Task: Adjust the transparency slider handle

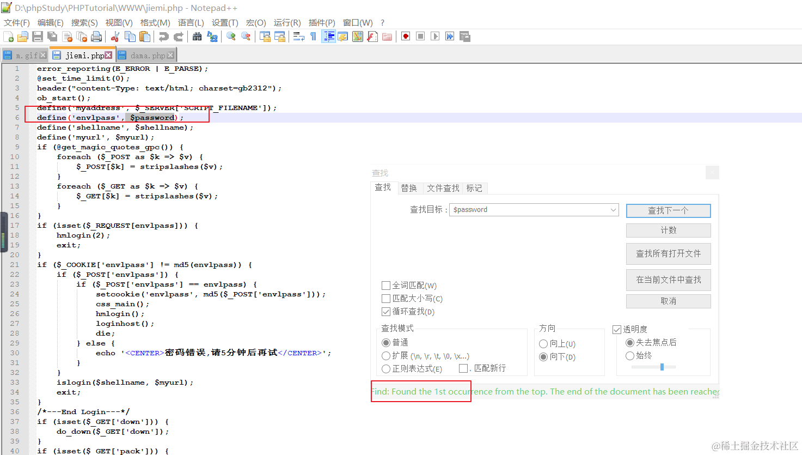Action: point(662,367)
